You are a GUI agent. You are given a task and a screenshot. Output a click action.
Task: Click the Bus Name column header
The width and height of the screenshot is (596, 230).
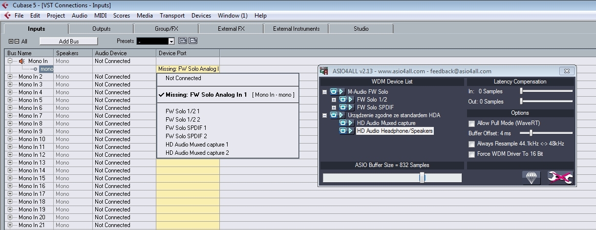(x=29, y=53)
